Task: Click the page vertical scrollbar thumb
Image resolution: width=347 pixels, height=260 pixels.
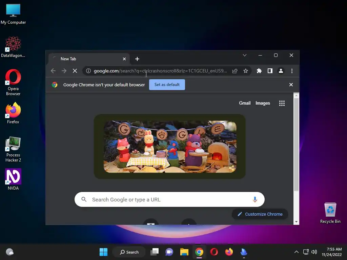Action: coord(296,145)
